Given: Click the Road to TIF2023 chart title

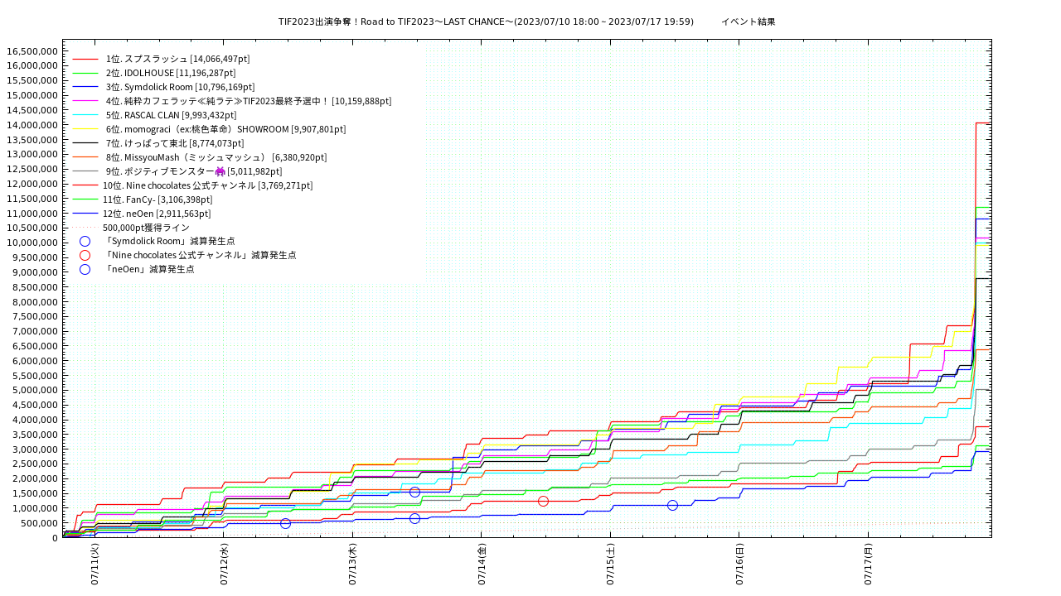Looking at the screenshot, I should (486, 22).
